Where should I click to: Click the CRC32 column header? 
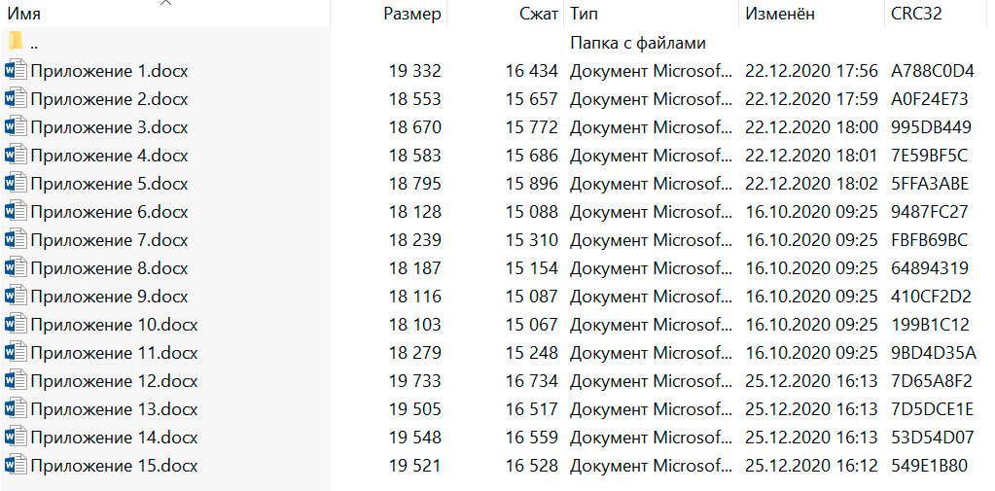pyautogui.click(x=915, y=14)
